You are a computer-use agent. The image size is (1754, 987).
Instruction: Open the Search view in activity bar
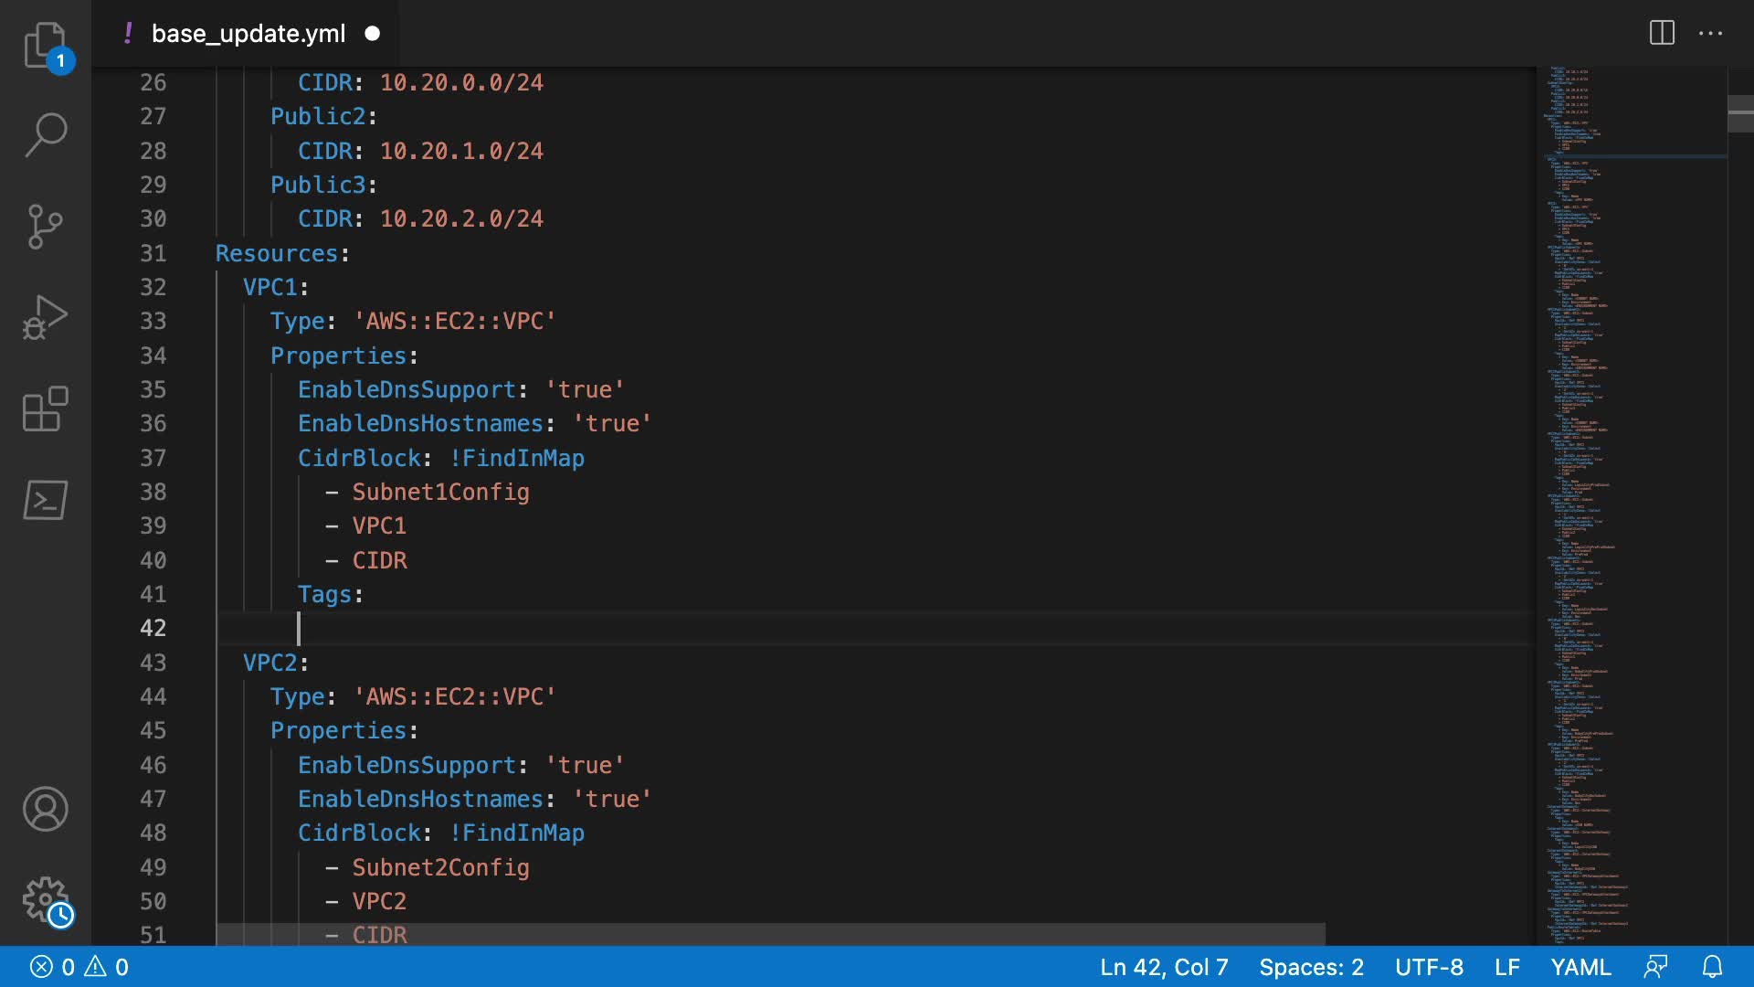click(x=45, y=135)
